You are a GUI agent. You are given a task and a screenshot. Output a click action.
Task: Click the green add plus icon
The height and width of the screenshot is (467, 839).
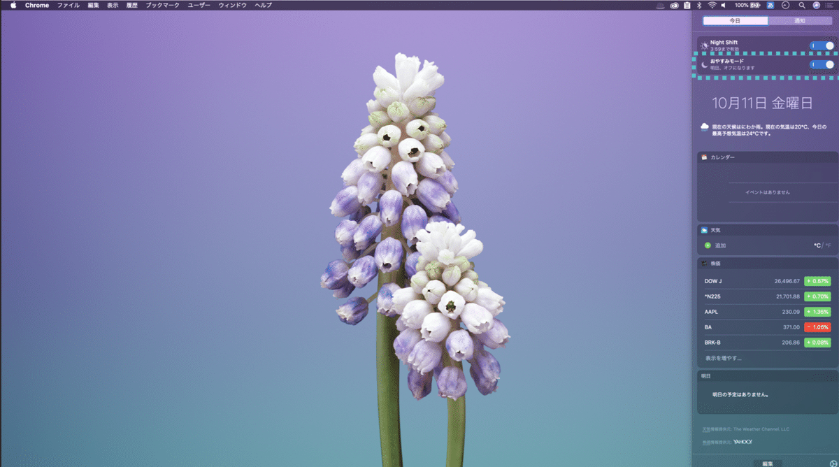(708, 245)
